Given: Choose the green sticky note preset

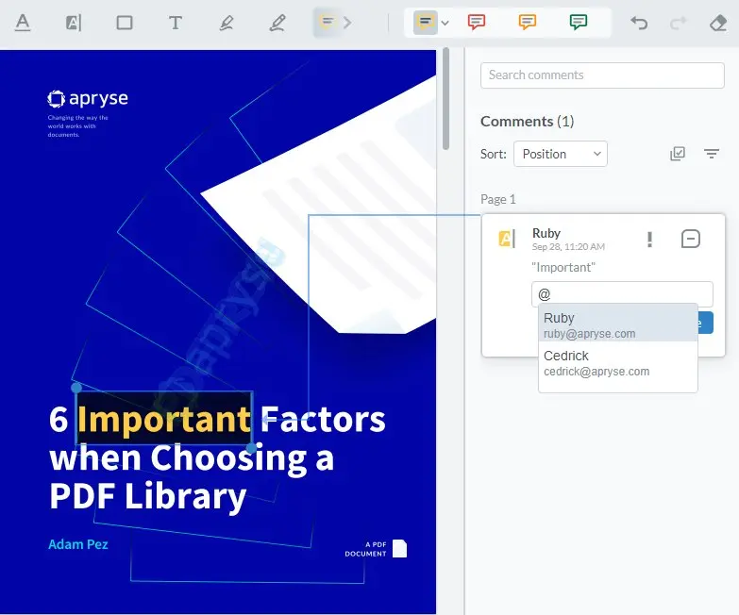Looking at the screenshot, I should coord(579,22).
